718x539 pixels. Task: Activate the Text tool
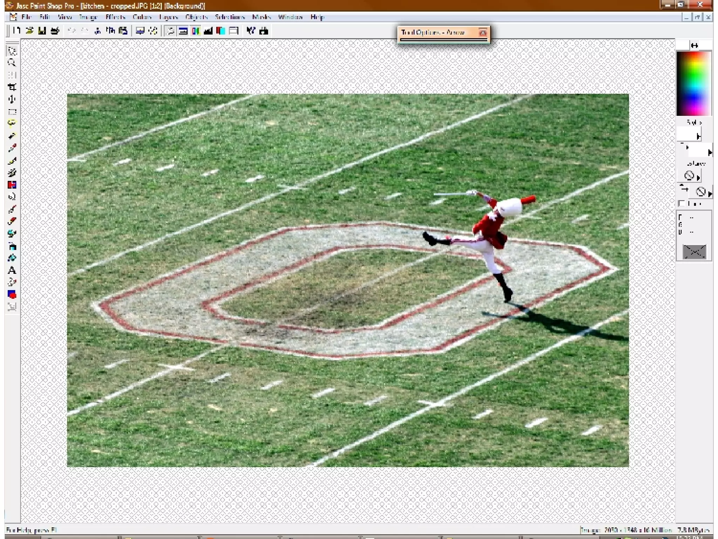(x=12, y=270)
